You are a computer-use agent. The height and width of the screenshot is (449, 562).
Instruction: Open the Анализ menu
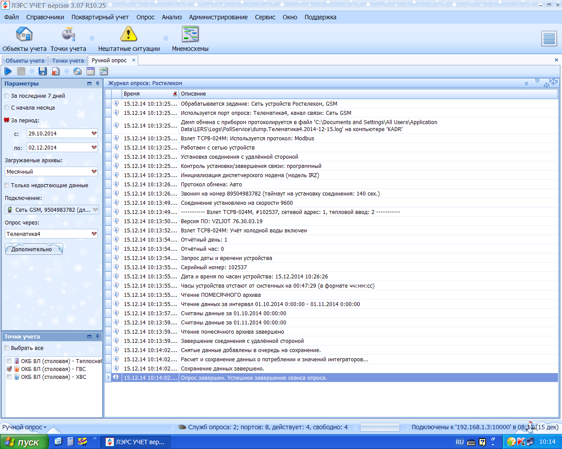point(172,17)
